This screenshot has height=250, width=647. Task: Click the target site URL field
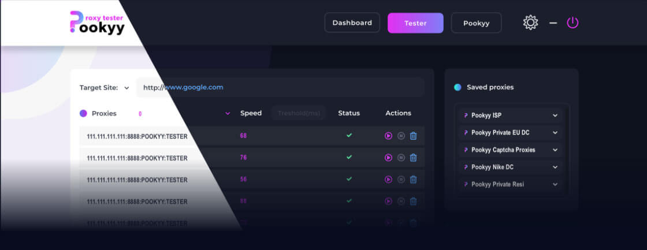coord(280,88)
